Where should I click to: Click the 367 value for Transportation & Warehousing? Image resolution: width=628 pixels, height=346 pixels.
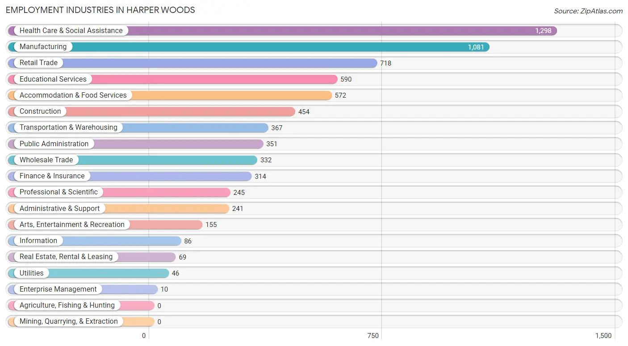click(x=277, y=128)
